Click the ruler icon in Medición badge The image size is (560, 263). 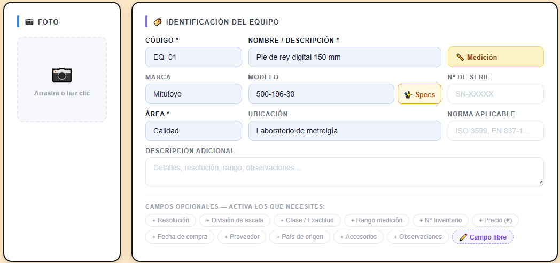click(460, 57)
